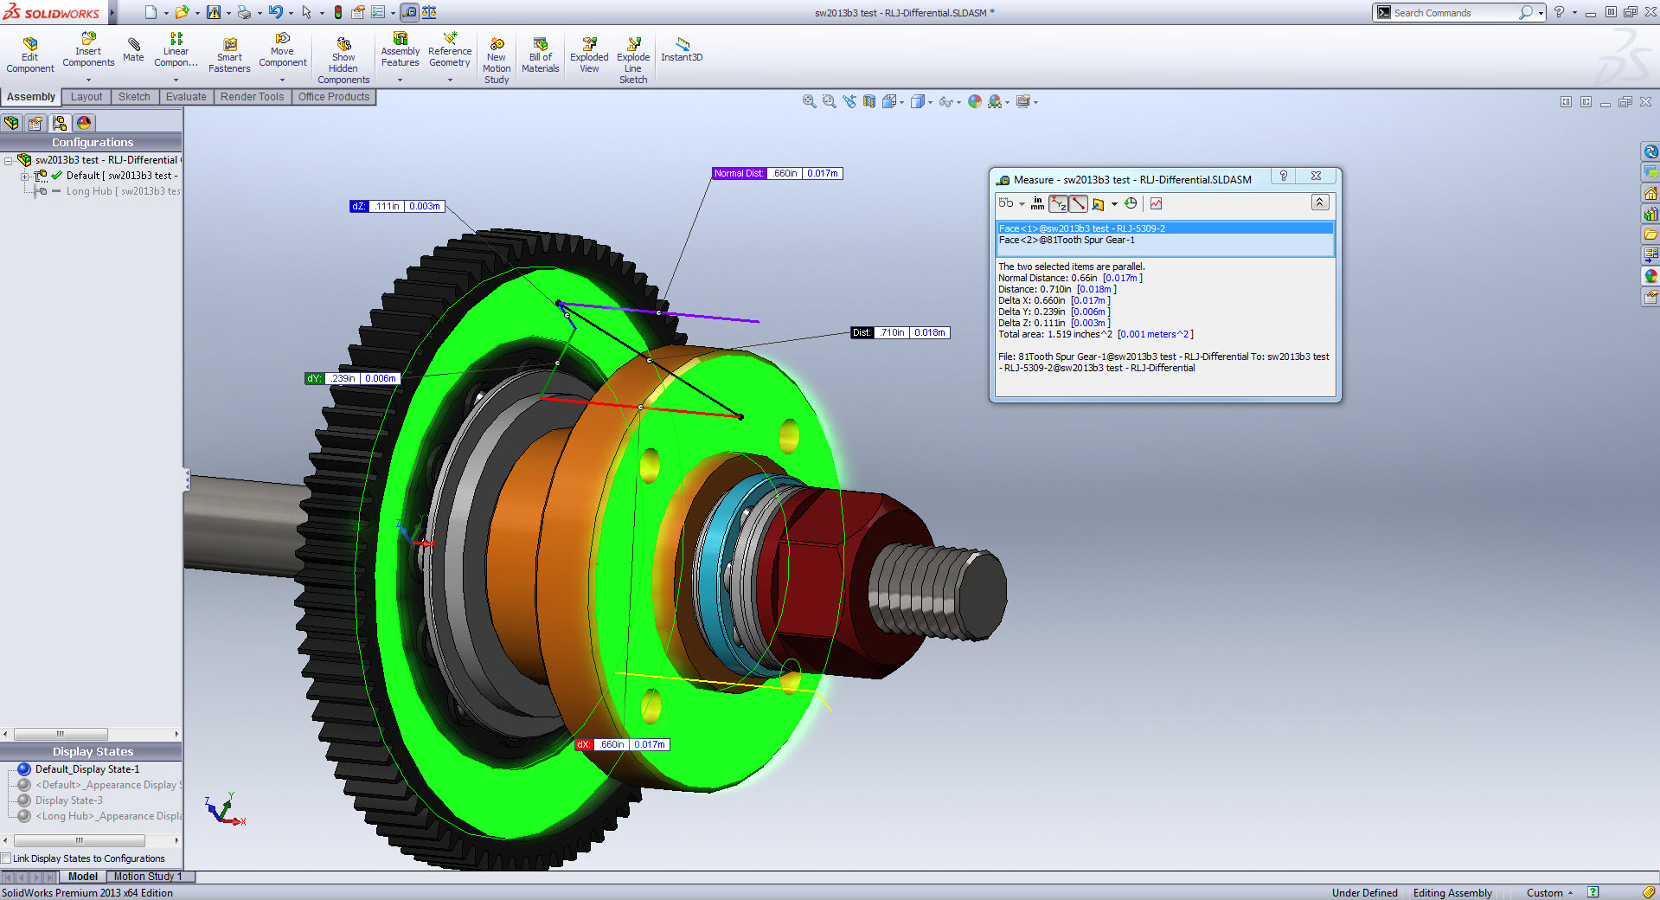Click Zoom to Fit in view toolbar
Screen dimensions: 1660x900
(809, 101)
